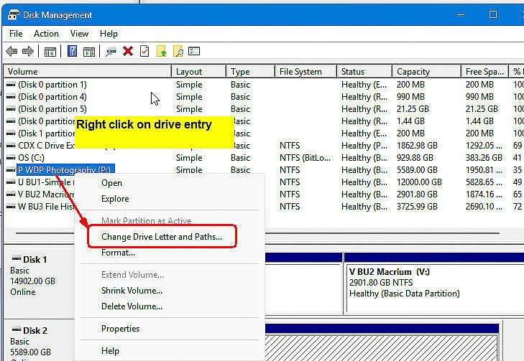Select the CDX C Drive volume row
The height and width of the screenshot is (361, 524).
[x=46, y=146]
